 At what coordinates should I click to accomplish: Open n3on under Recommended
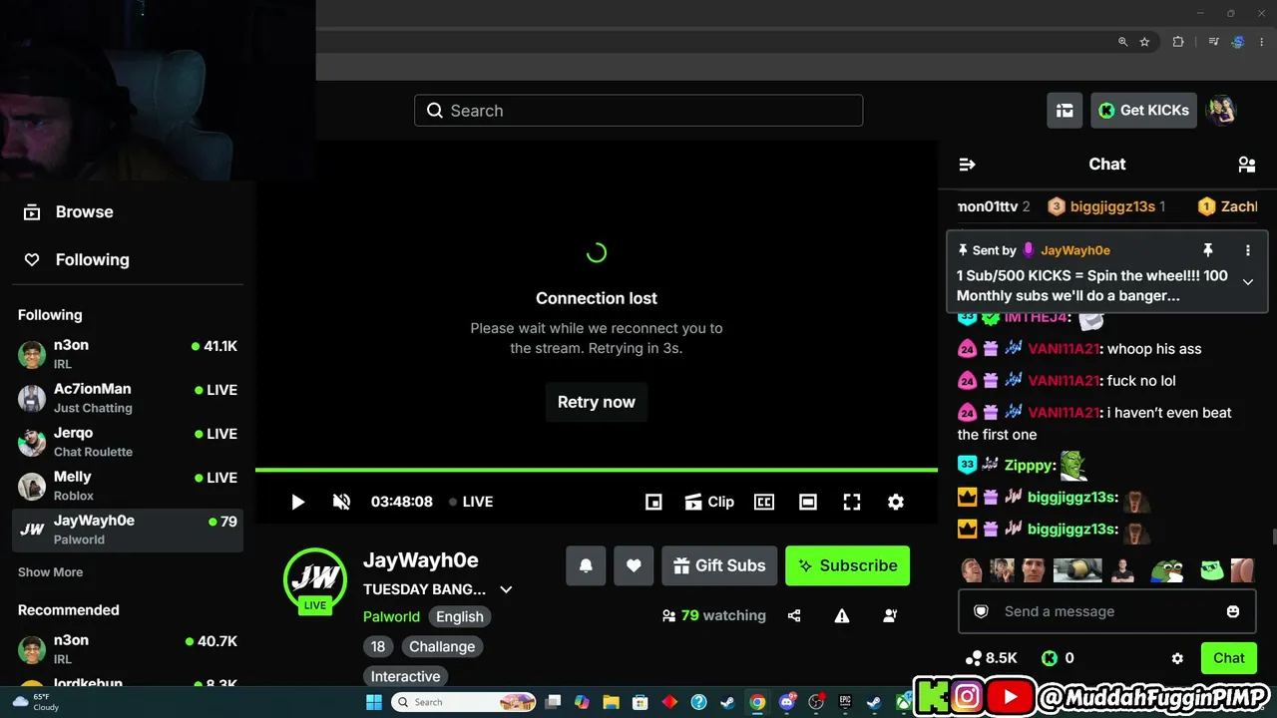pyautogui.click(x=128, y=649)
